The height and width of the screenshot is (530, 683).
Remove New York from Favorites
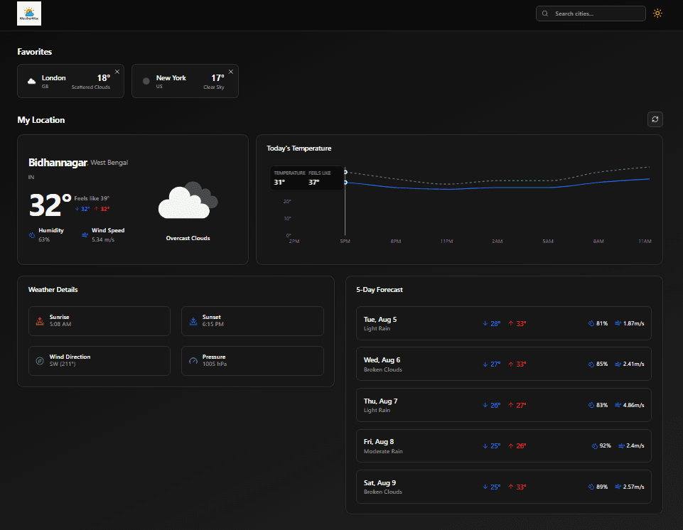coord(230,71)
